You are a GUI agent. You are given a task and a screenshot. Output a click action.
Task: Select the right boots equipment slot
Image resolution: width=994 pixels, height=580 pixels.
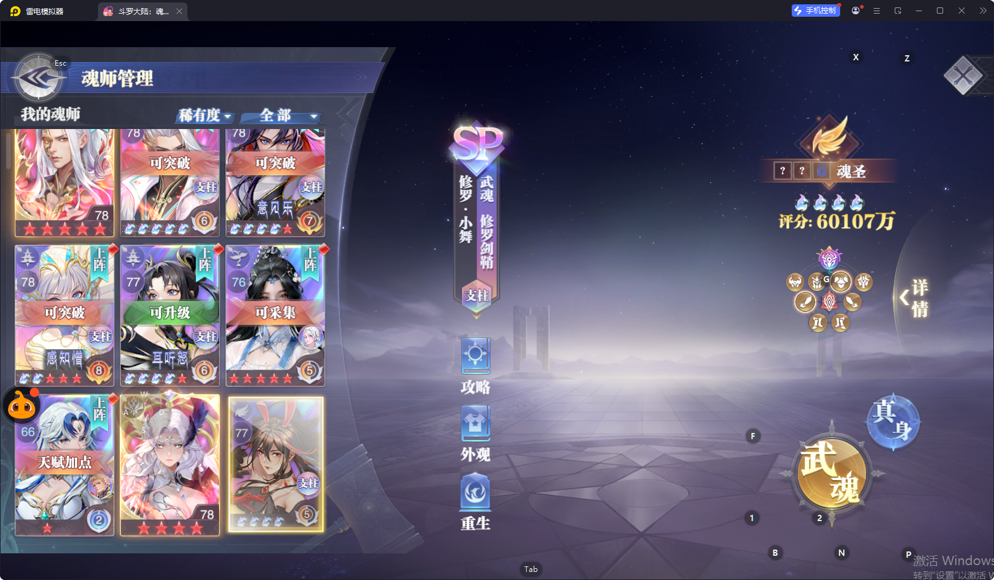tap(840, 323)
